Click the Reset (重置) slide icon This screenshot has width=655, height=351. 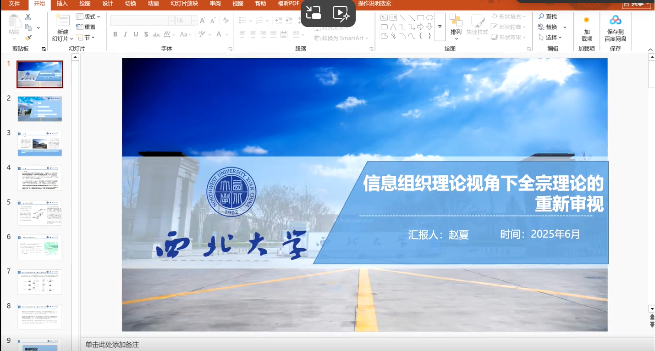pos(86,27)
